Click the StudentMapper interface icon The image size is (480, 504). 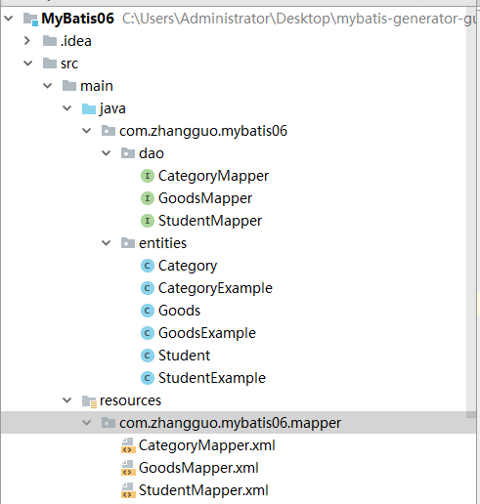coord(148,221)
